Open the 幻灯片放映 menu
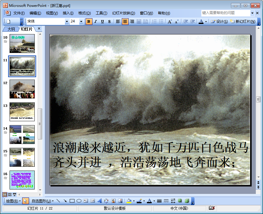The height and width of the screenshot is (214, 263). 124,13
